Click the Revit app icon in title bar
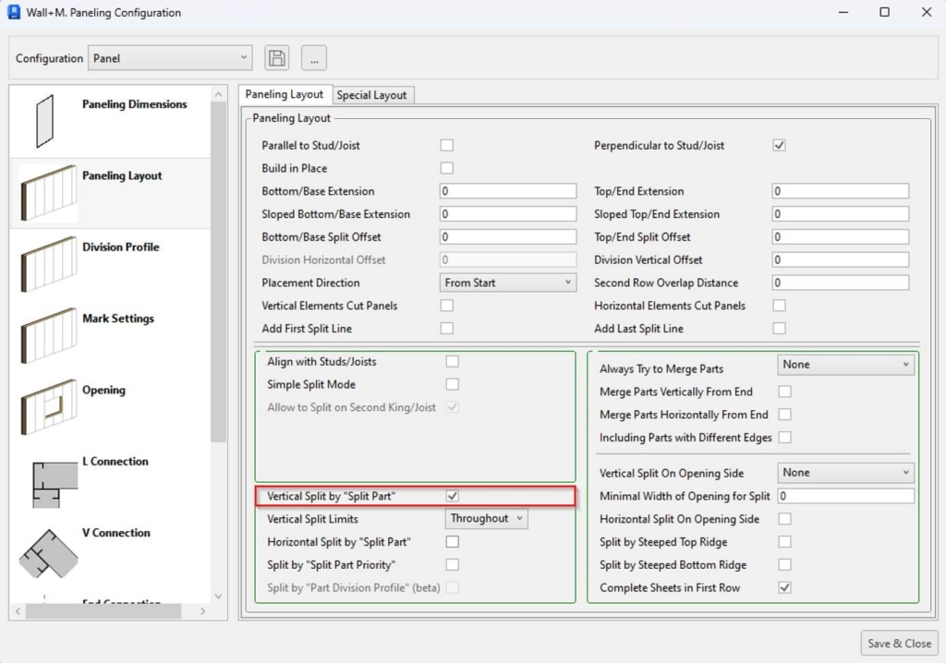 pos(14,12)
